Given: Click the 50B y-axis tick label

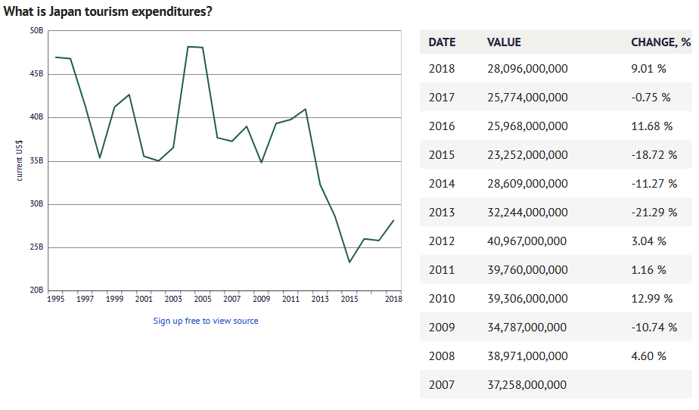Looking at the screenshot, I should (x=37, y=30).
